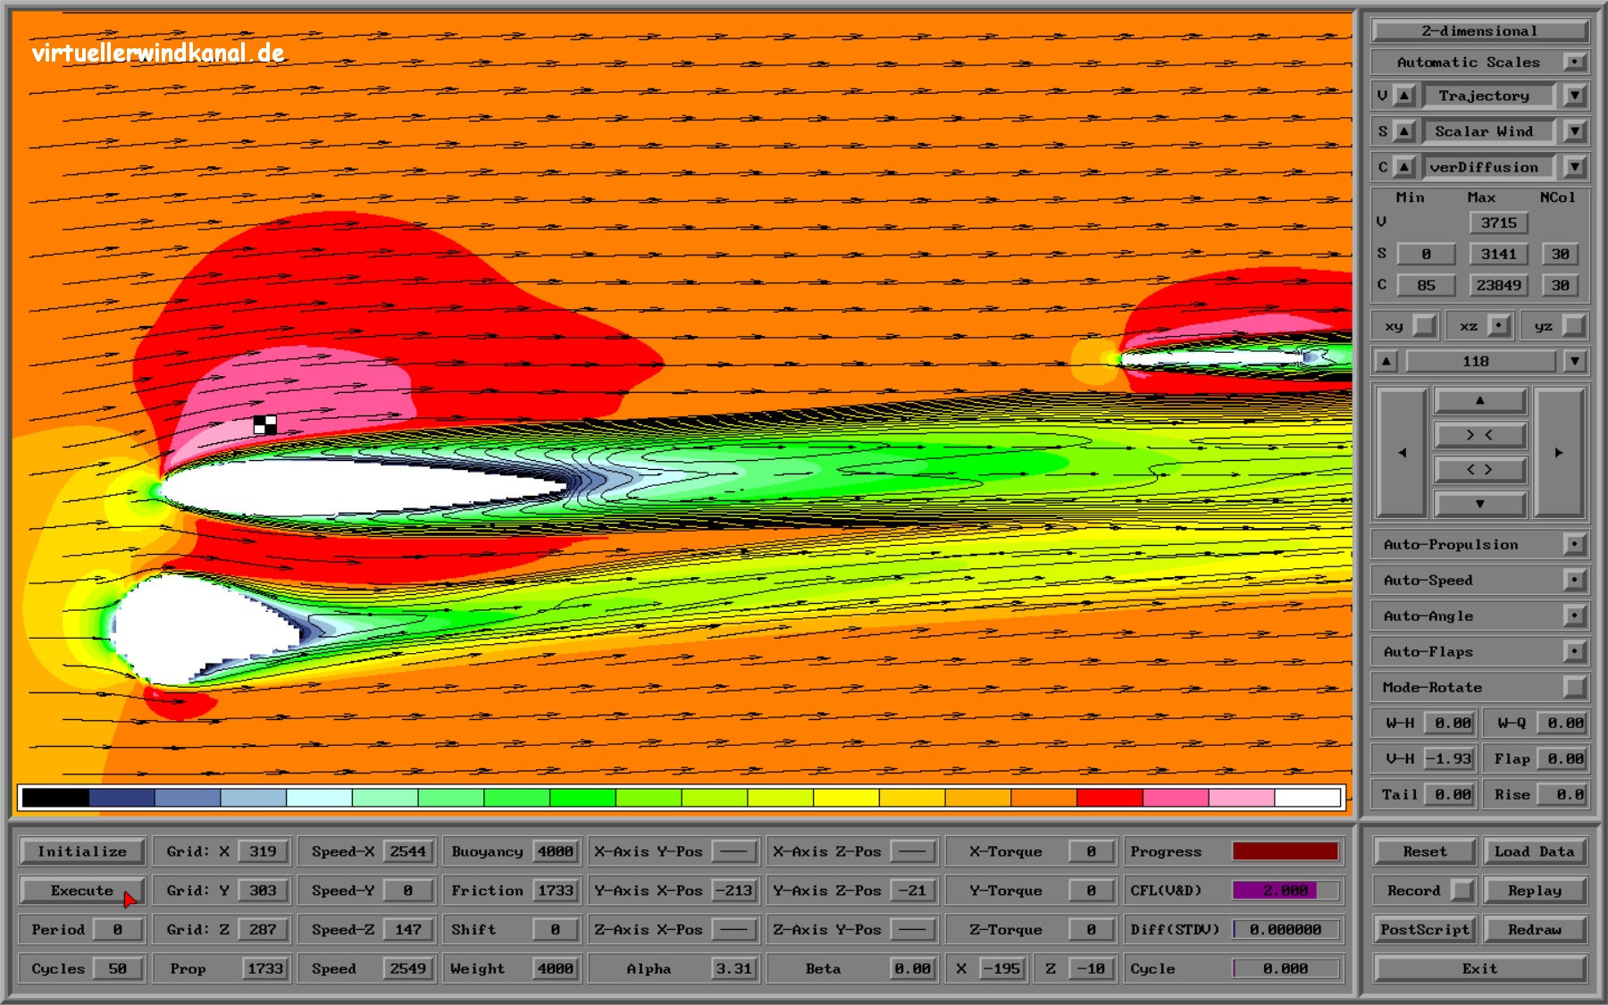Toggle Auto-Flaps checkbox
Image resolution: width=1608 pixels, height=1005 pixels.
point(1575,651)
